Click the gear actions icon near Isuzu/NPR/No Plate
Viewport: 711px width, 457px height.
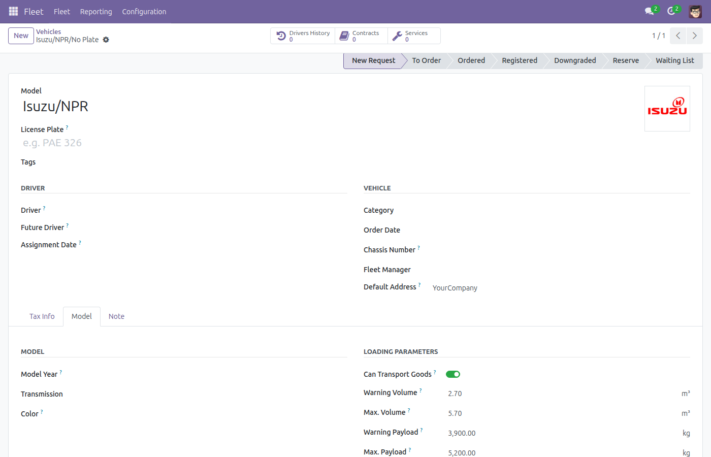106,40
